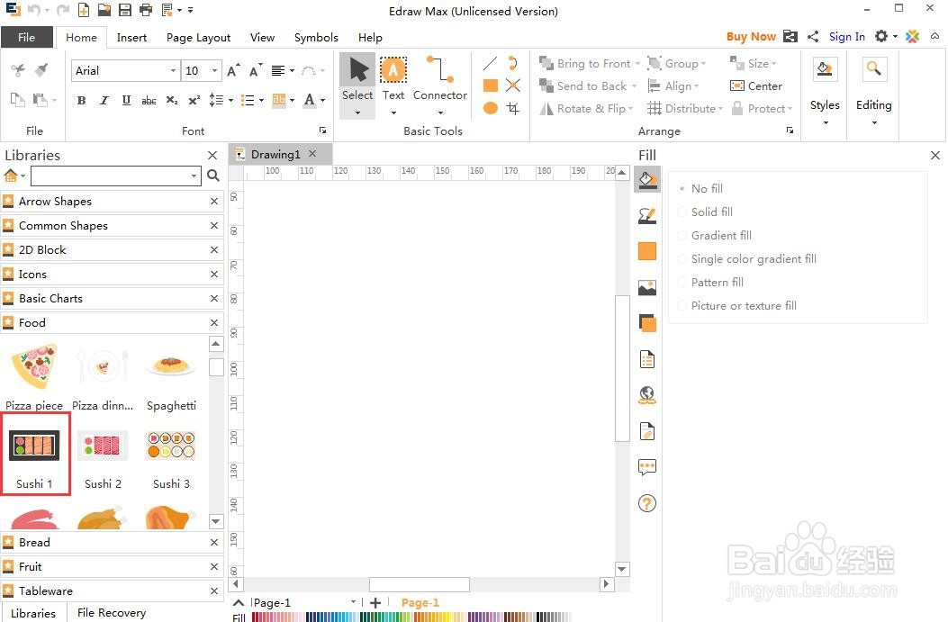Open the Line style sidebar icon
Screen dimensions: 948x622
click(x=647, y=215)
